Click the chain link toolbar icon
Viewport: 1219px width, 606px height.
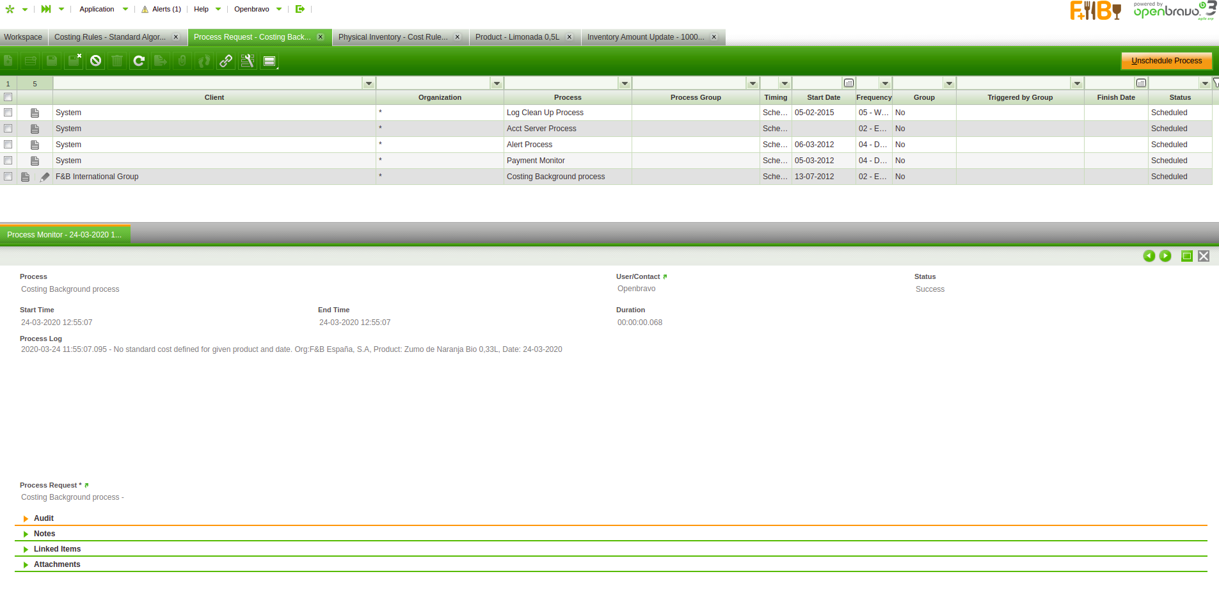point(226,61)
